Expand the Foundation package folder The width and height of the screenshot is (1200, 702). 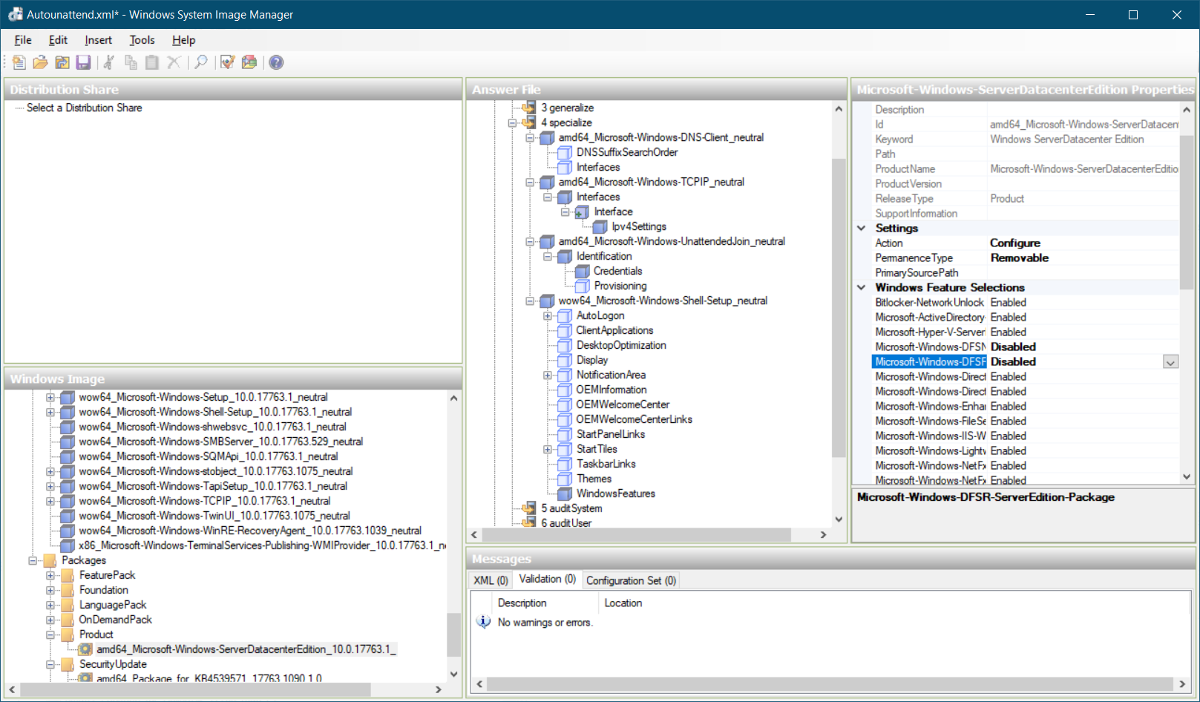pyautogui.click(x=50, y=591)
